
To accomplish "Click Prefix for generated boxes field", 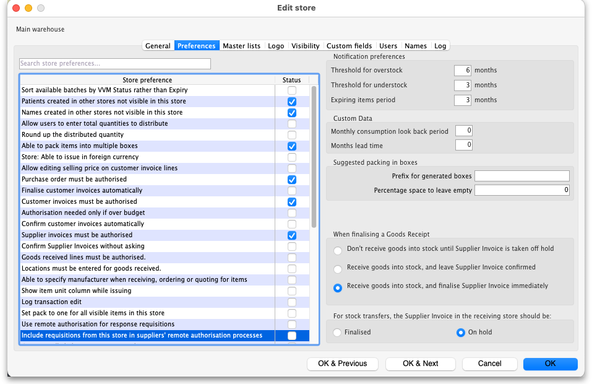I will click(521, 176).
